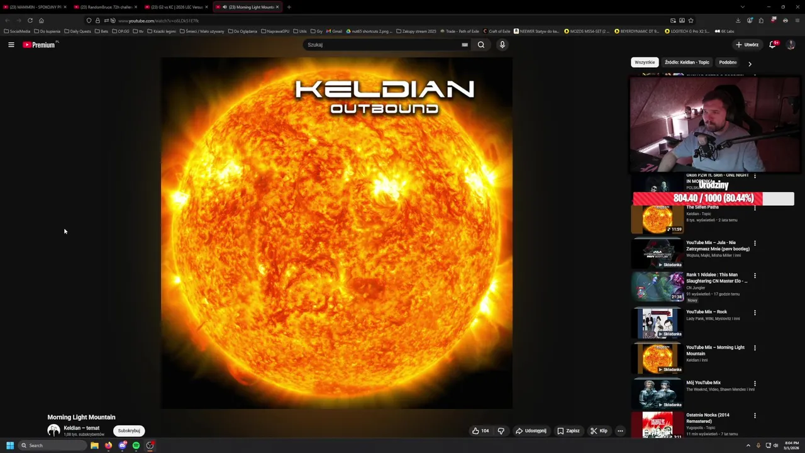Viewport: 805px width, 453px height.
Task: Open YouTube Mix – Rock thumbnail
Action: (658, 322)
